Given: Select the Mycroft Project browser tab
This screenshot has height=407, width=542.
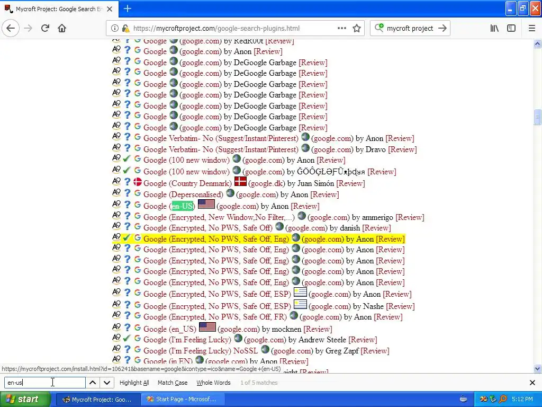Looking at the screenshot, I should coord(59,9).
